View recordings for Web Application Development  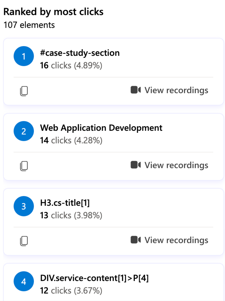170,165
